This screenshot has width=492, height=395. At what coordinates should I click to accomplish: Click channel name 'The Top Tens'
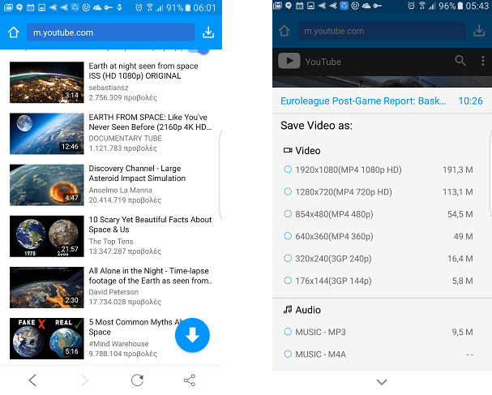(x=111, y=241)
